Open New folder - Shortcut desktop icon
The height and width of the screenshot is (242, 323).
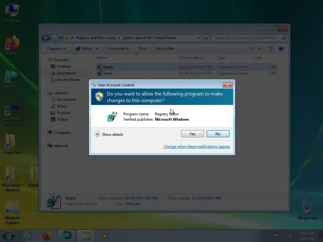point(12,179)
